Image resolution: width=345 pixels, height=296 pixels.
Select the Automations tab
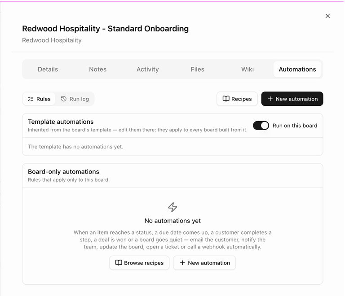297,69
